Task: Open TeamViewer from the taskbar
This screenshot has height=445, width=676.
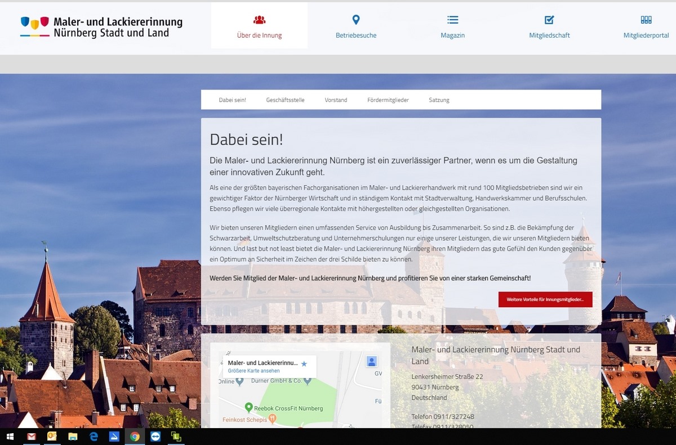Action: click(x=155, y=436)
